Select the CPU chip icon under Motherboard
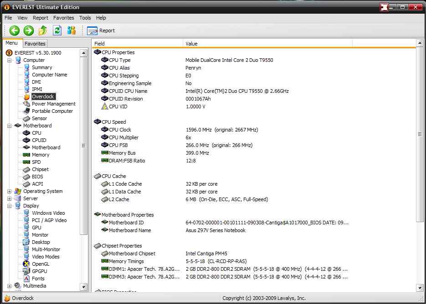This screenshot has height=304, width=426. click(x=26, y=133)
